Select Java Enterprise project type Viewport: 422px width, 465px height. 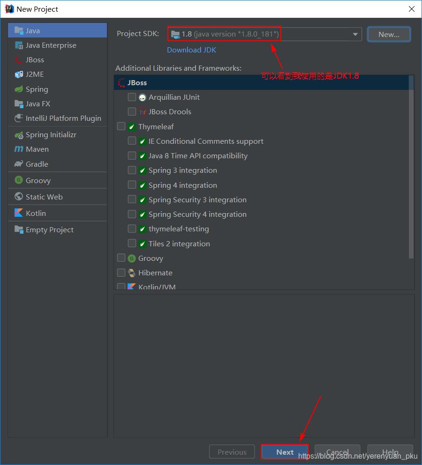(57, 45)
